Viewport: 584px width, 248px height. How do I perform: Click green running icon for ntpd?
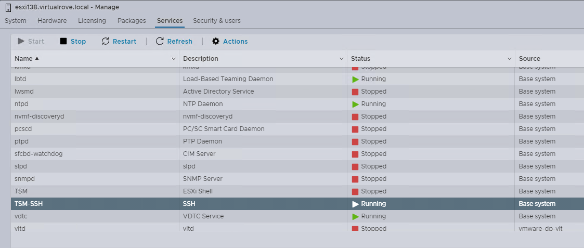coord(355,104)
